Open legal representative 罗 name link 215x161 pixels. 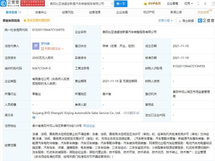(x=45, y=43)
